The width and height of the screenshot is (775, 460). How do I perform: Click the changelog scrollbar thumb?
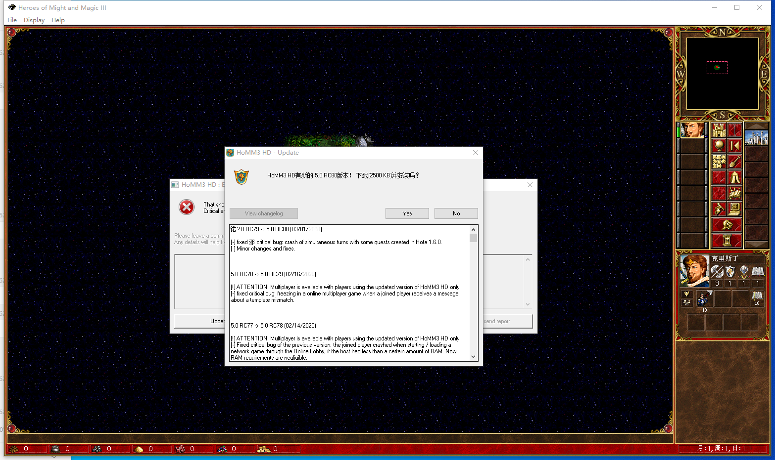coord(473,238)
